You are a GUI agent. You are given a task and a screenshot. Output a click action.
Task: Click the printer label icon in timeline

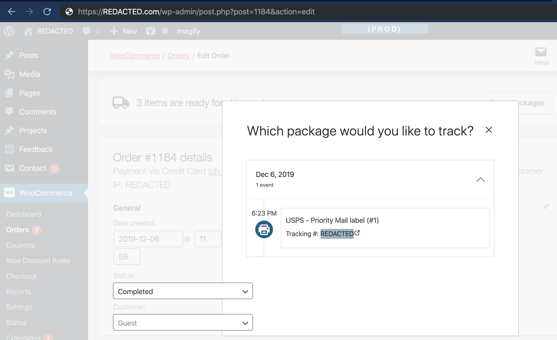coord(264,229)
